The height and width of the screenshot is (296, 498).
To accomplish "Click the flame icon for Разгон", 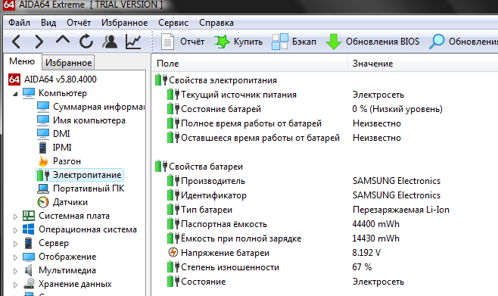I will [43, 161].
